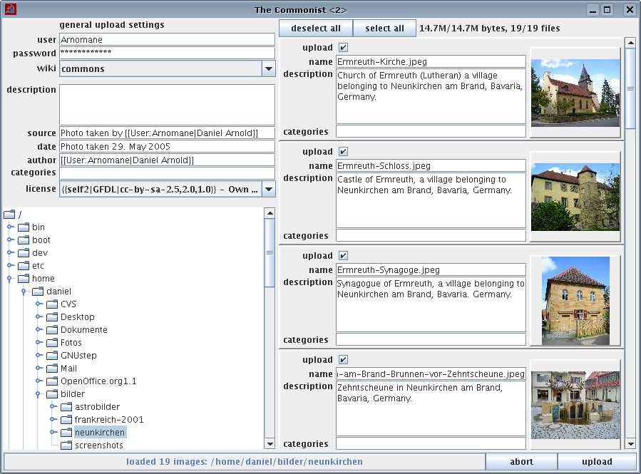
Task: Click the select all button
Action: [384, 28]
